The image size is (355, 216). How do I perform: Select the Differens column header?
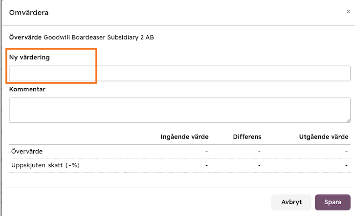pos(247,137)
